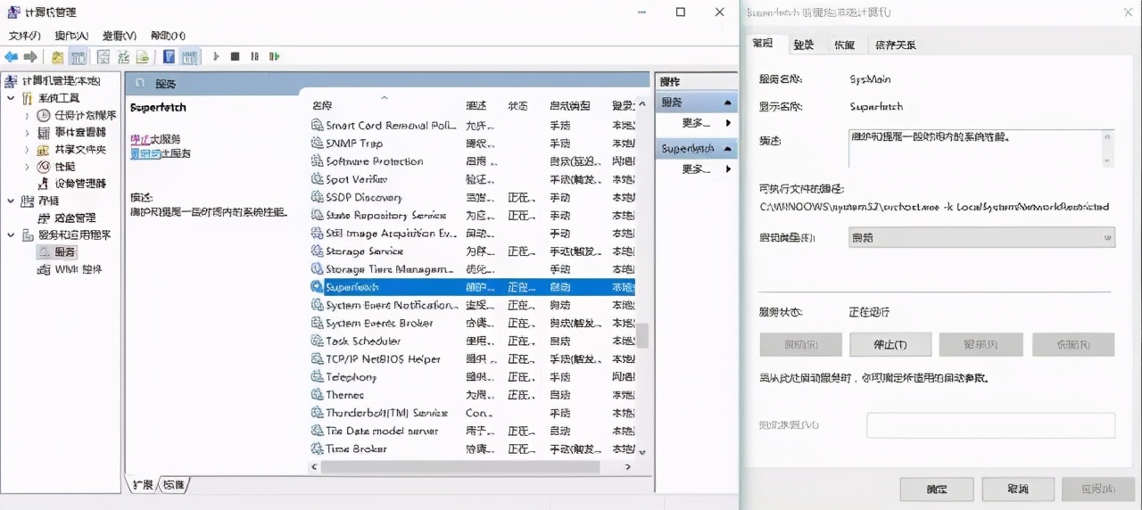Select 磁盘管理 (Disk Management) in the tree

coord(75,218)
